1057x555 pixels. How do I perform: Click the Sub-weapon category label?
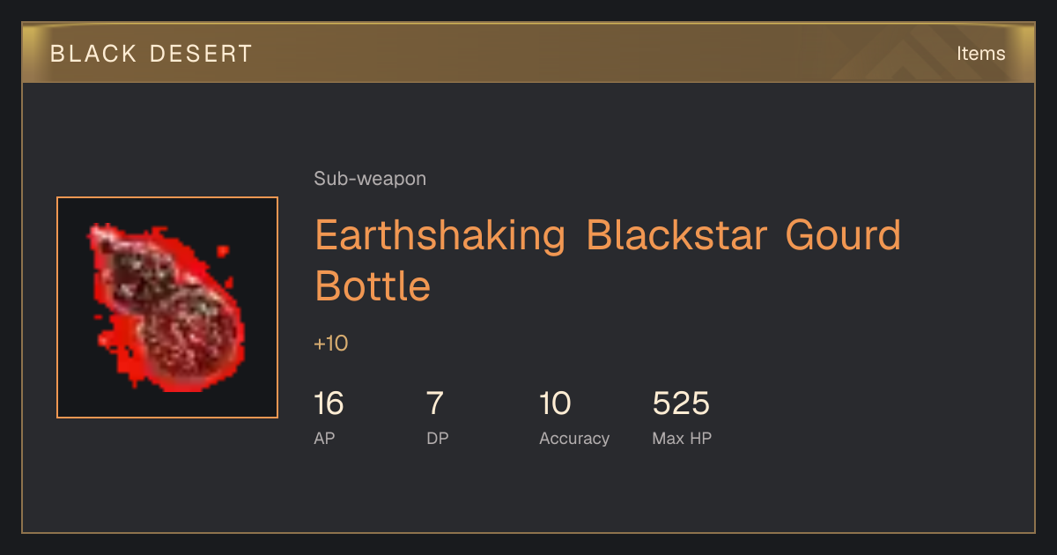pos(370,179)
